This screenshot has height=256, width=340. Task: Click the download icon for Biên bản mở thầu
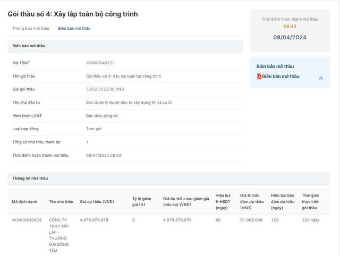coord(321,77)
